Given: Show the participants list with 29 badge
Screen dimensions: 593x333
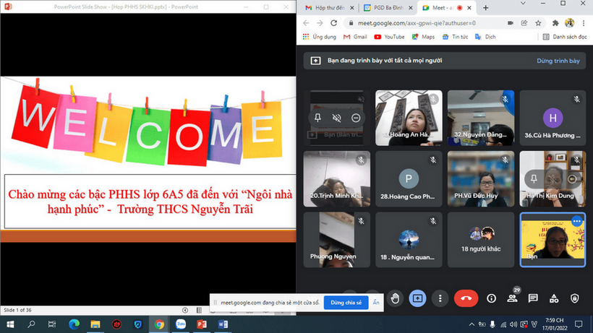Looking at the screenshot, I should (x=512, y=298).
